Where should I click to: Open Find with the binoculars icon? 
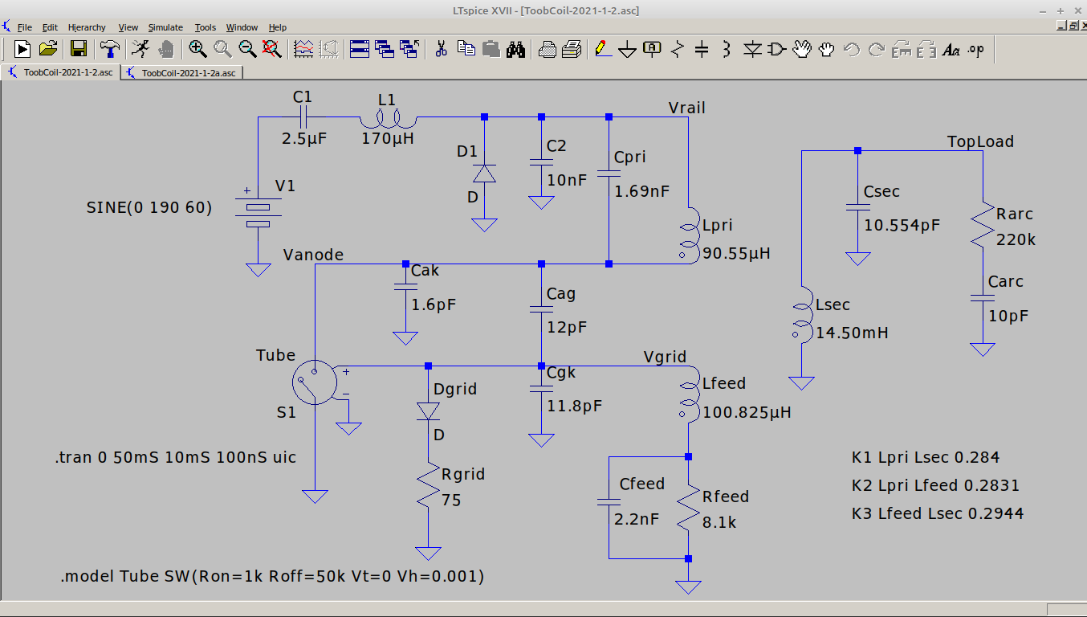click(515, 49)
